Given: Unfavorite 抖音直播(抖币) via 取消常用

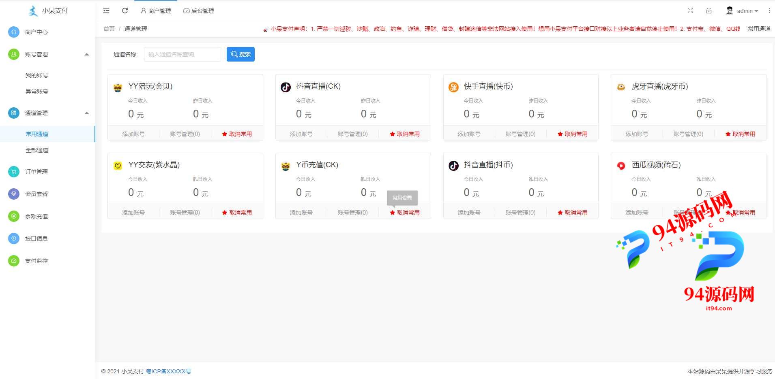Looking at the screenshot, I should click(573, 213).
